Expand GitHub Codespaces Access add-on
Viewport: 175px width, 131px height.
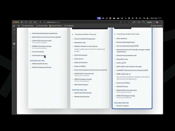(41, 67)
